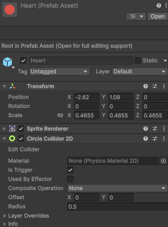Click the Sprite Renderer component icon
168x227 pixels.
[12, 129]
